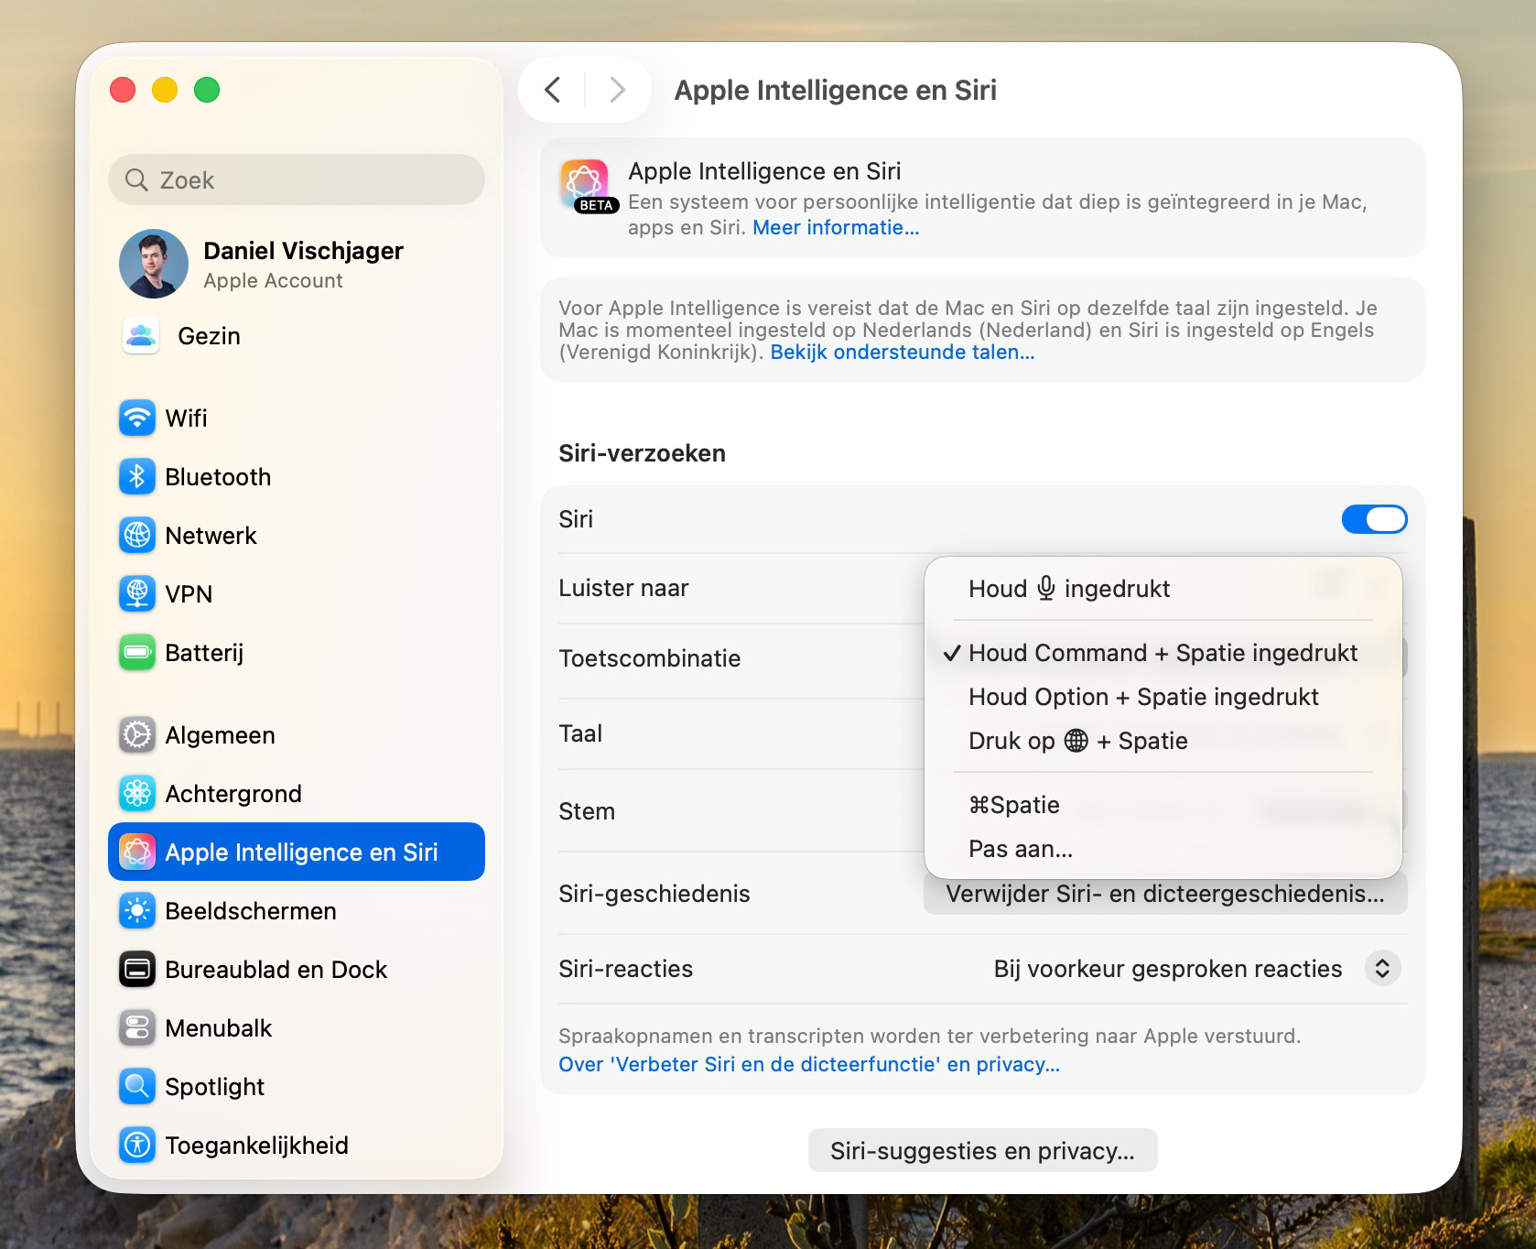The image size is (1536, 1249).
Task: Open the Siri-reacties dropdown stepper
Action: [1382, 969]
